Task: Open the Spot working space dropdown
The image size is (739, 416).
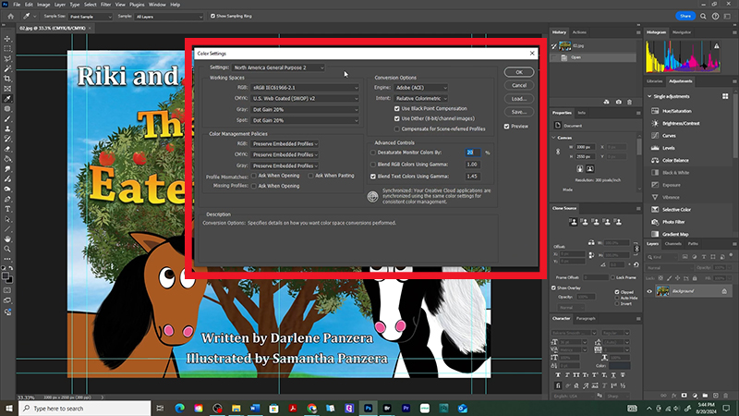Action: click(x=305, y=120)
